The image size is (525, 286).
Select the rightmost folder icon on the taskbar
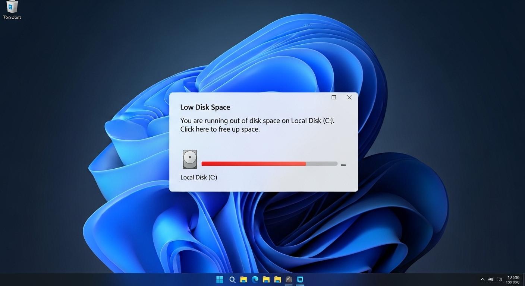[277, 279]
